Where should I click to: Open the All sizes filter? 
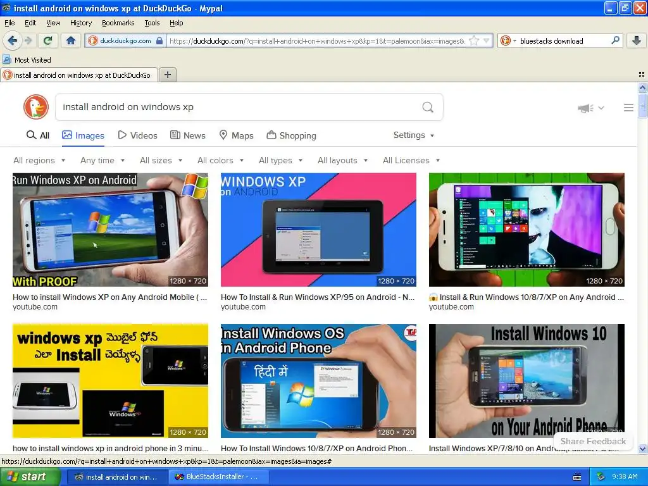click(161, 160)
